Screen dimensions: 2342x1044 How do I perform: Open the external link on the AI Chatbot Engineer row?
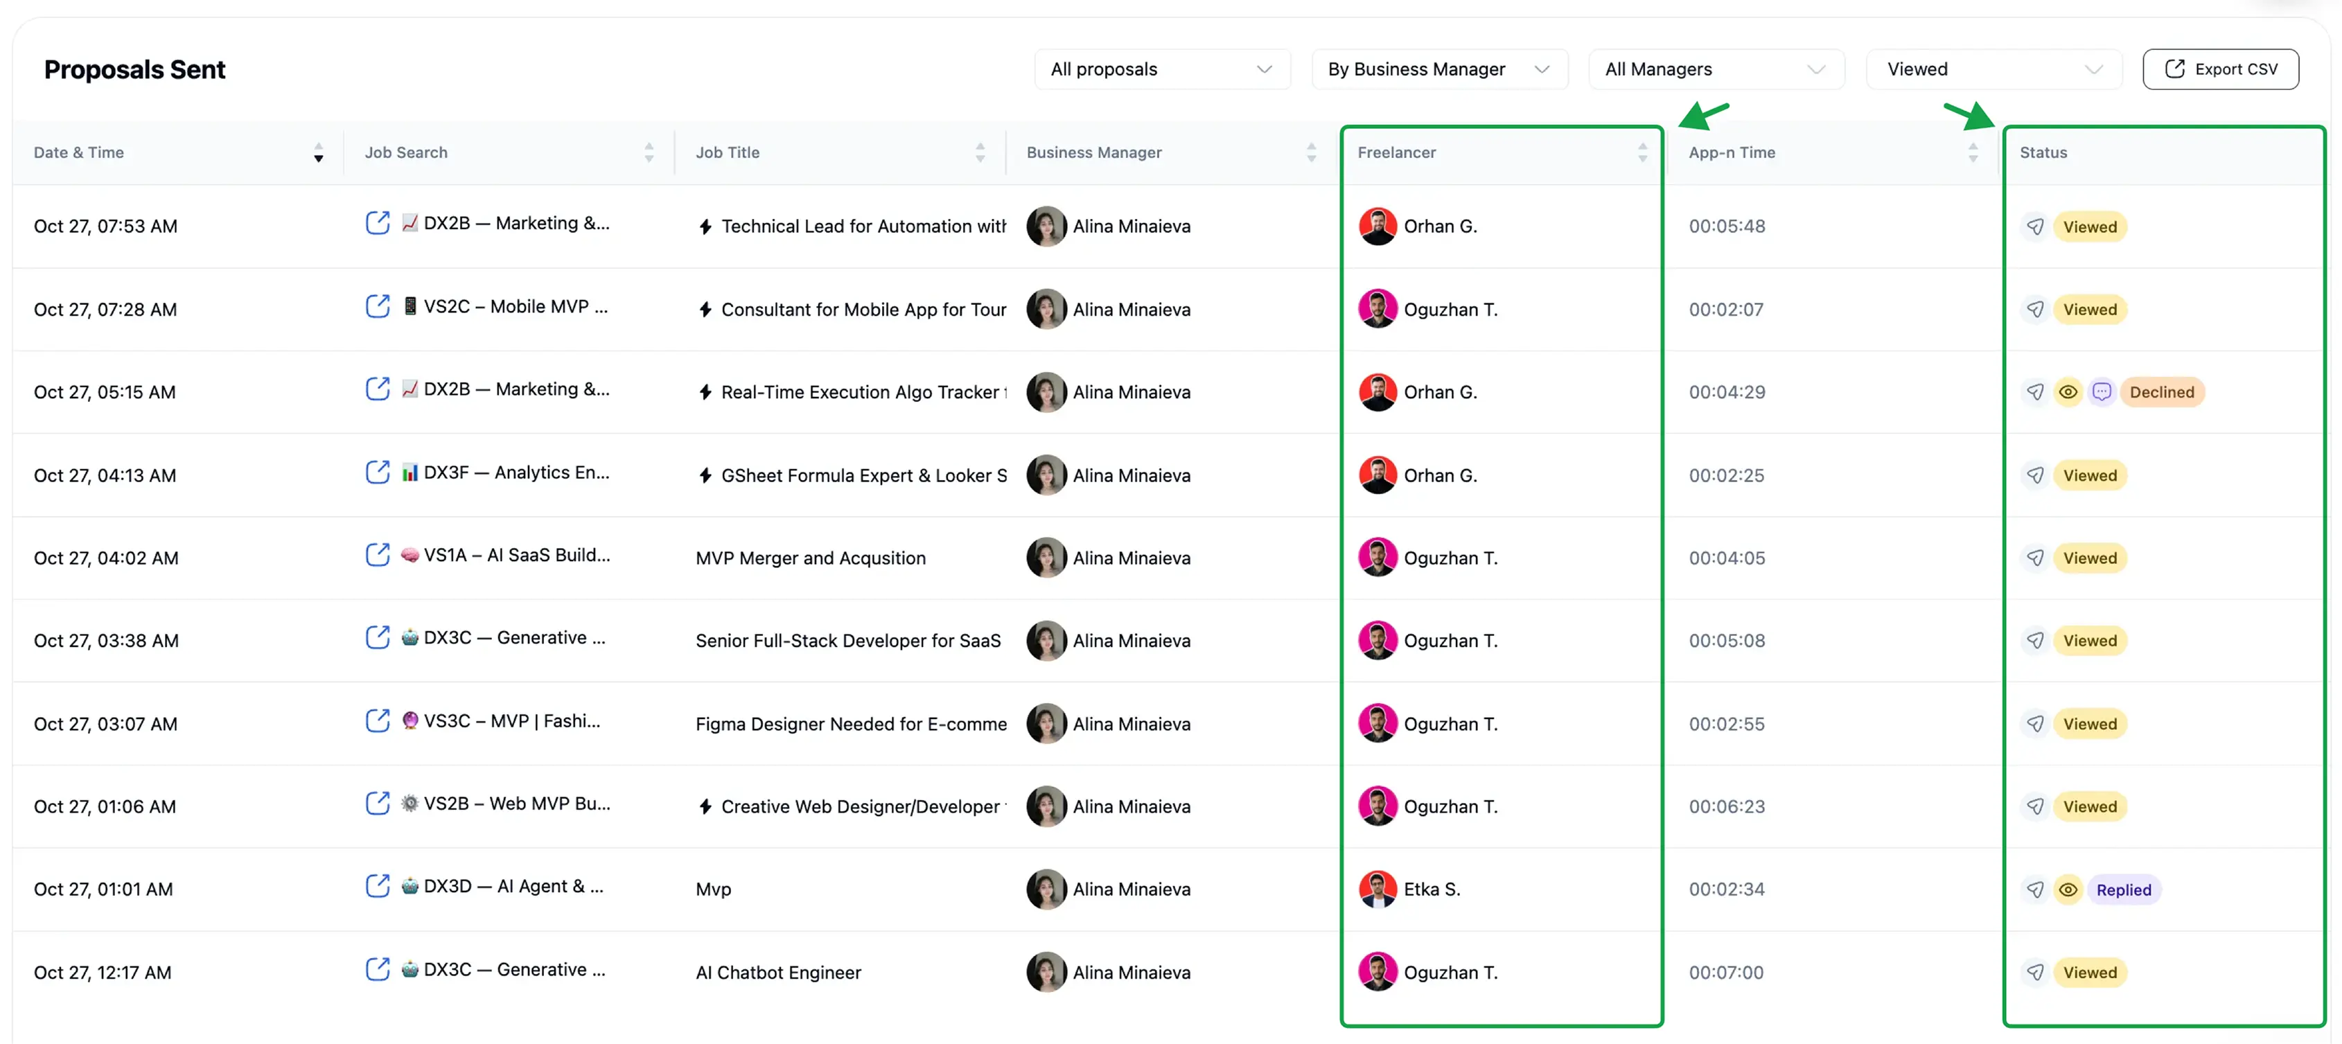coord(378,969)
